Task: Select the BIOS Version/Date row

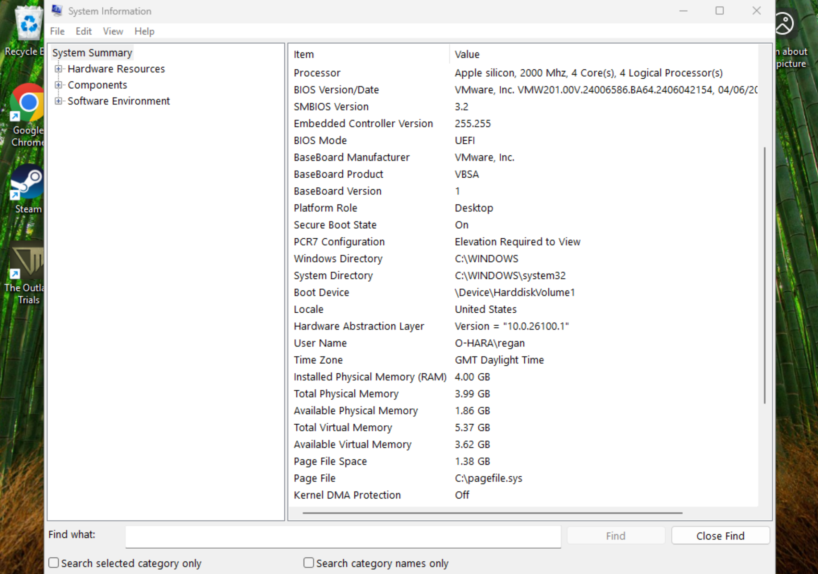Action: coord(524,90)
